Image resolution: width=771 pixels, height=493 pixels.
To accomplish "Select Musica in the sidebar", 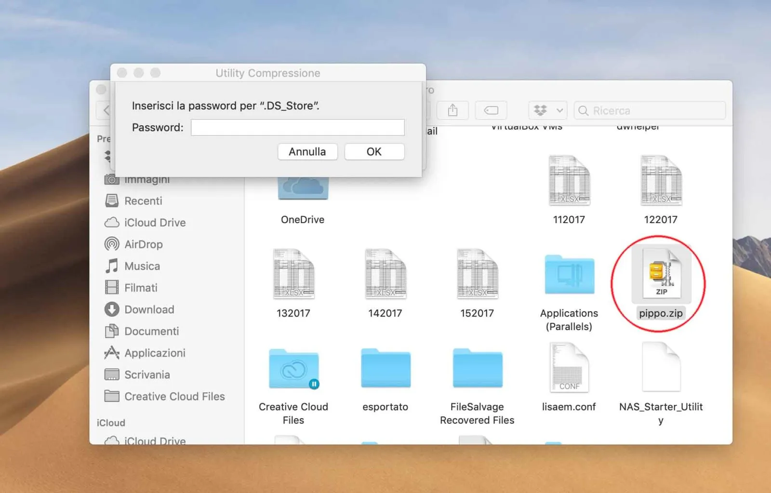I will coord(141,266).
